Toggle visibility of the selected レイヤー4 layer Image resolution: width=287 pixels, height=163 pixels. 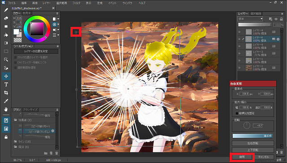click(x=239, y=39)
